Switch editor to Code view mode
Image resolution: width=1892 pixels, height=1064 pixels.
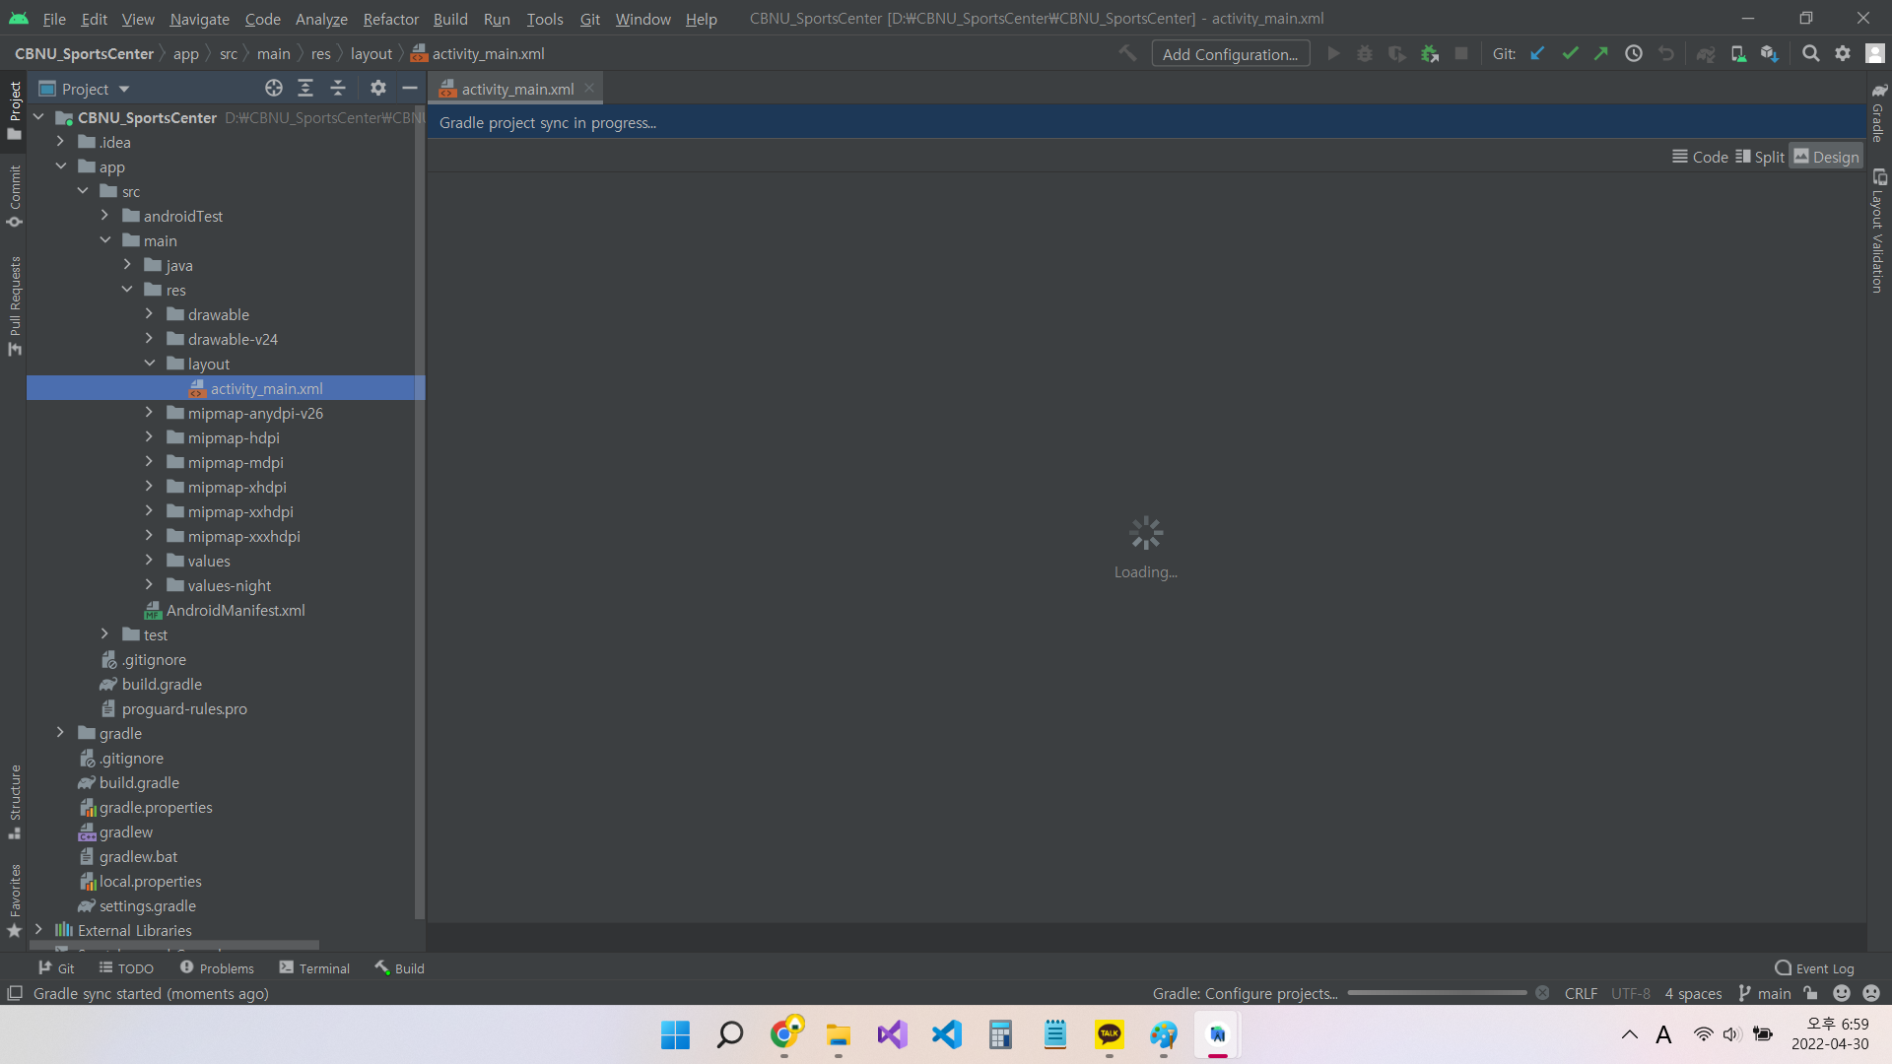pyautogui.click(x=1700, y=157)
